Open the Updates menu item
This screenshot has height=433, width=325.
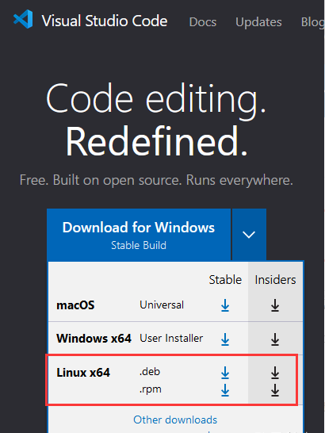tap(258, 22)
